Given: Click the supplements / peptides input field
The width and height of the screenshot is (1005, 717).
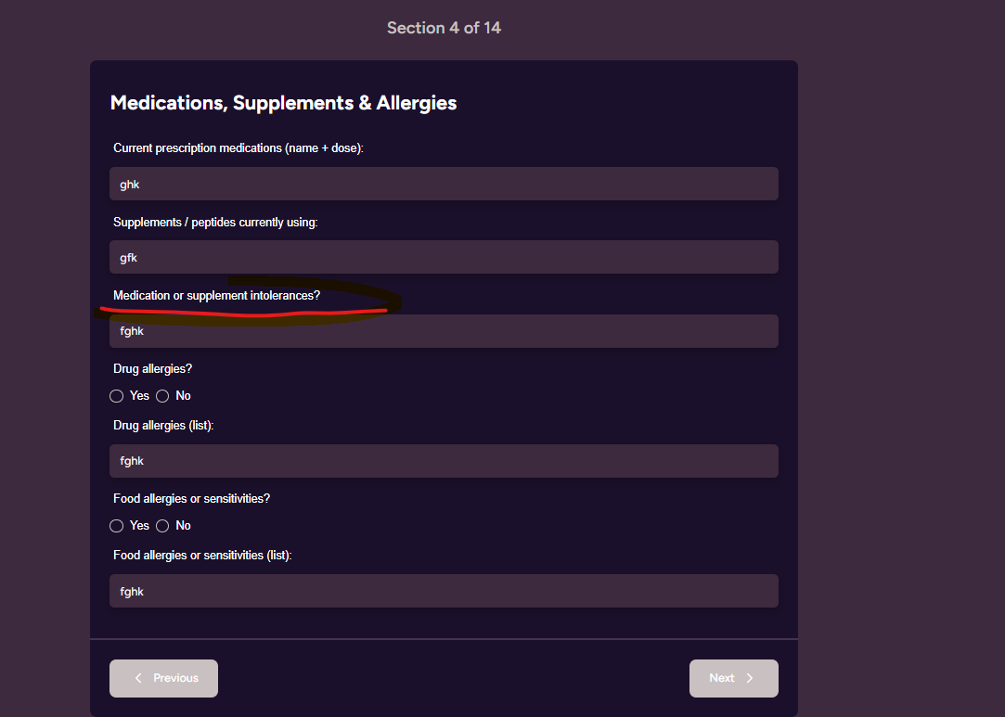Looking at the screenshot, I should pos(444,257).
